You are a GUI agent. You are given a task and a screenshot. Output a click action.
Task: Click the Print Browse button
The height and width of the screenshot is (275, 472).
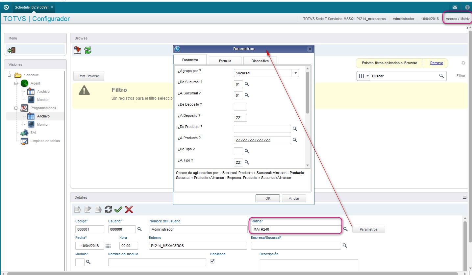pos(88,76)
